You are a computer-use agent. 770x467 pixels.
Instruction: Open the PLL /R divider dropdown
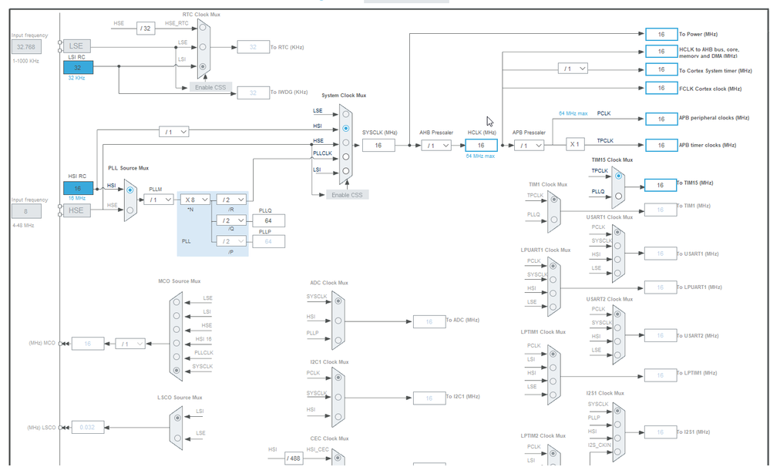231,200
